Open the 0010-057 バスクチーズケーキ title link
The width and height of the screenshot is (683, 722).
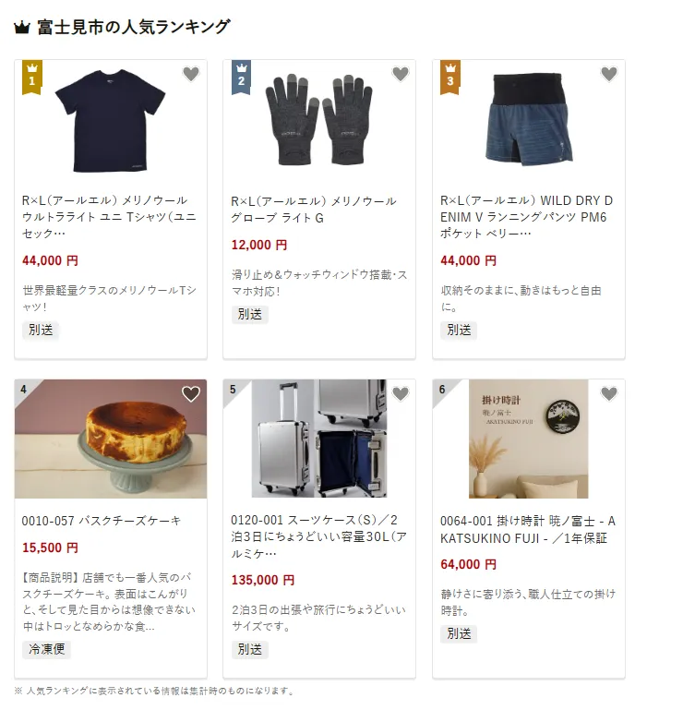click(102, 522)
